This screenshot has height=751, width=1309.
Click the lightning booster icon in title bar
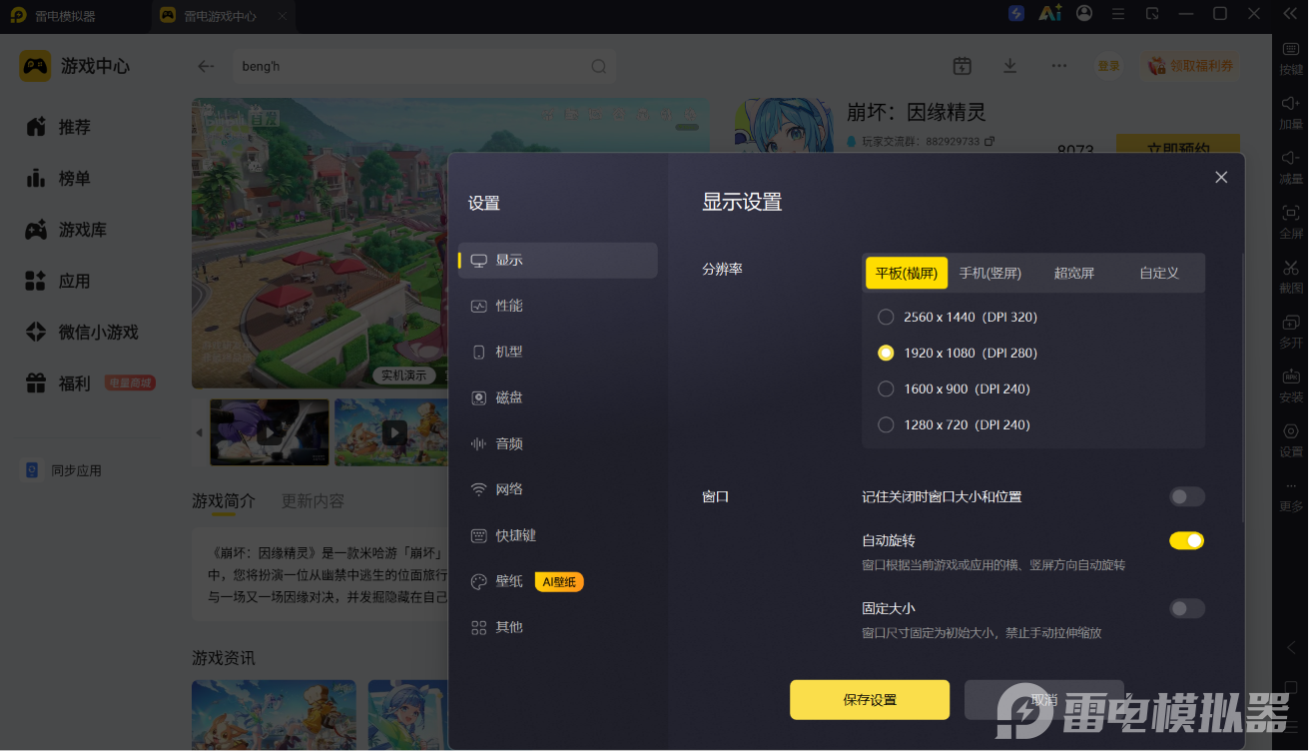tap(1016, 13)
